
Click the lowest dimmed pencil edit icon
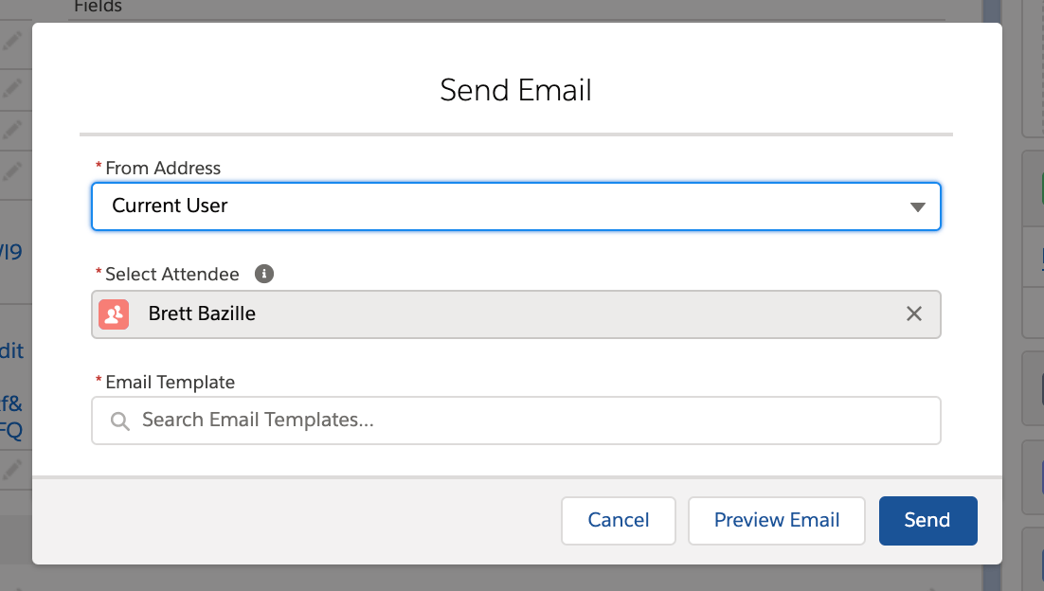(x=12, y=470)
